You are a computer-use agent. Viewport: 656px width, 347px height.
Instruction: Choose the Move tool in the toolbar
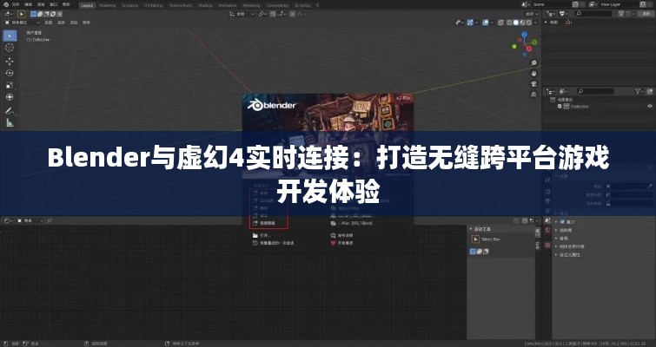coord(10,61)
